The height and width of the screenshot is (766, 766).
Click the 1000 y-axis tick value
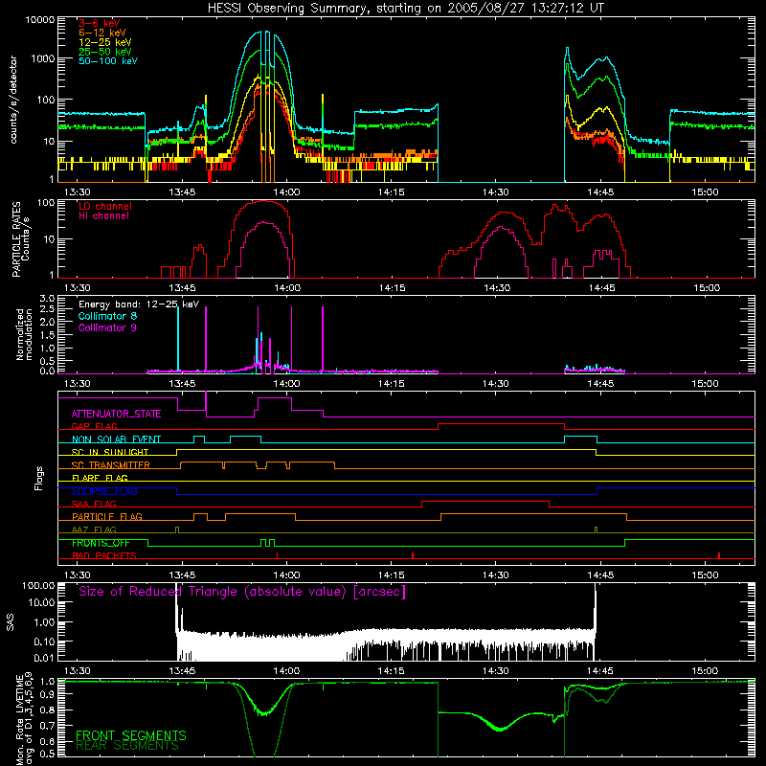point(43,59)
